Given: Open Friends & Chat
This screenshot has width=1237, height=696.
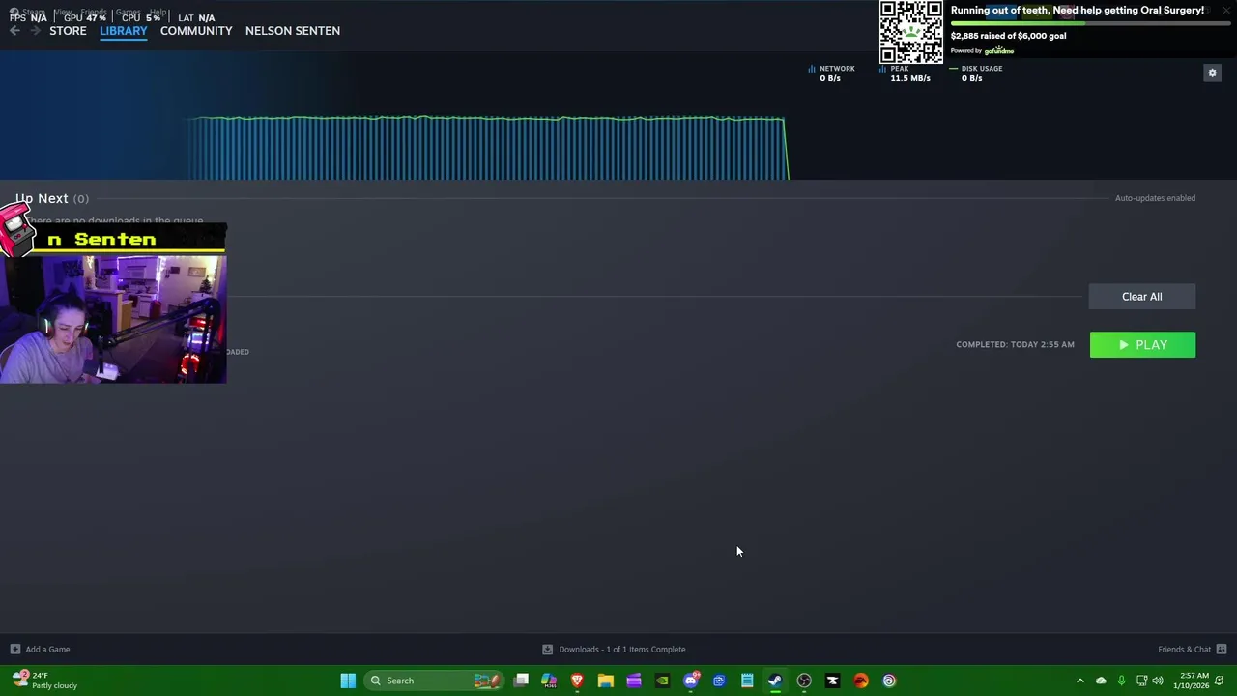Looking at the screenshot, I should [1184, 650].
